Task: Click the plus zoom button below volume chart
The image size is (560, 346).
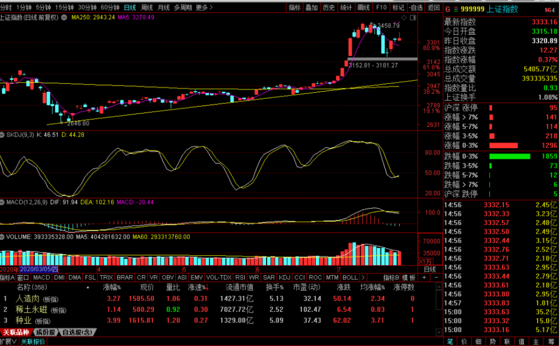Action: tap(424, 277)
